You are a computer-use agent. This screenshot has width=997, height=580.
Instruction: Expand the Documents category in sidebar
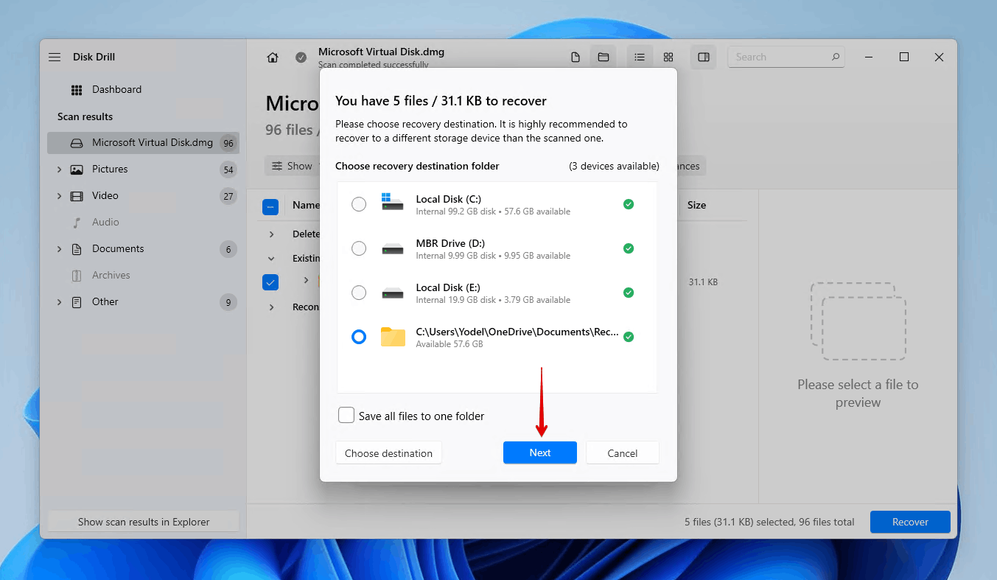[60, 248]
